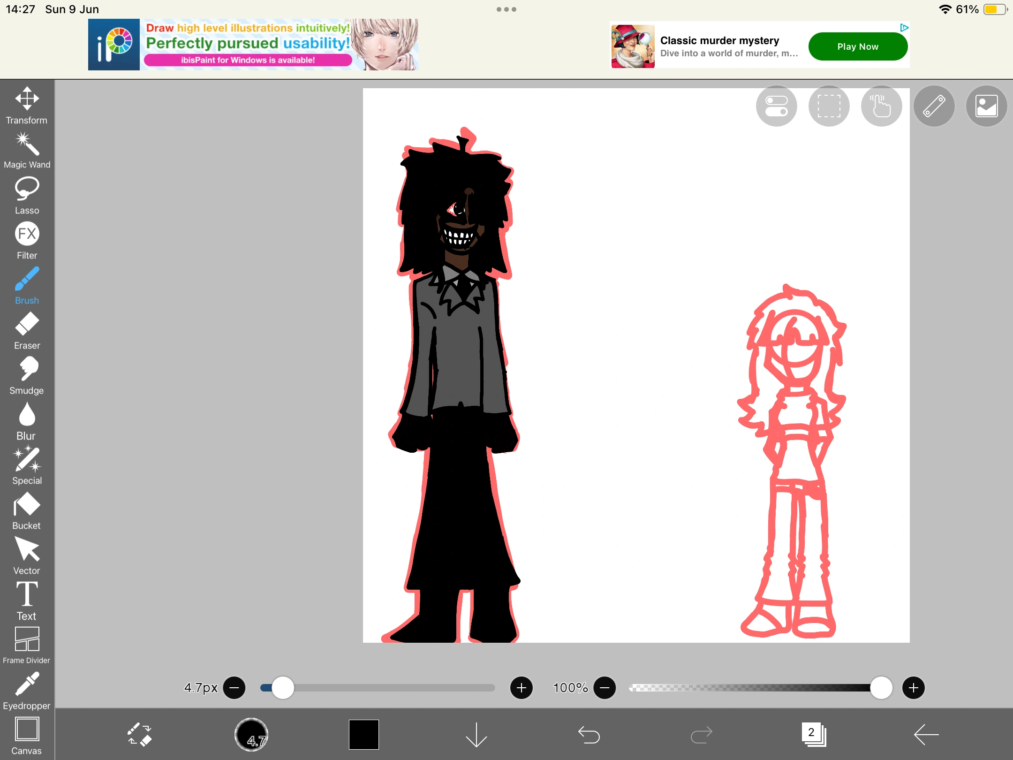
Task: Toggle the selection area button
Action: tap(829, 106)
